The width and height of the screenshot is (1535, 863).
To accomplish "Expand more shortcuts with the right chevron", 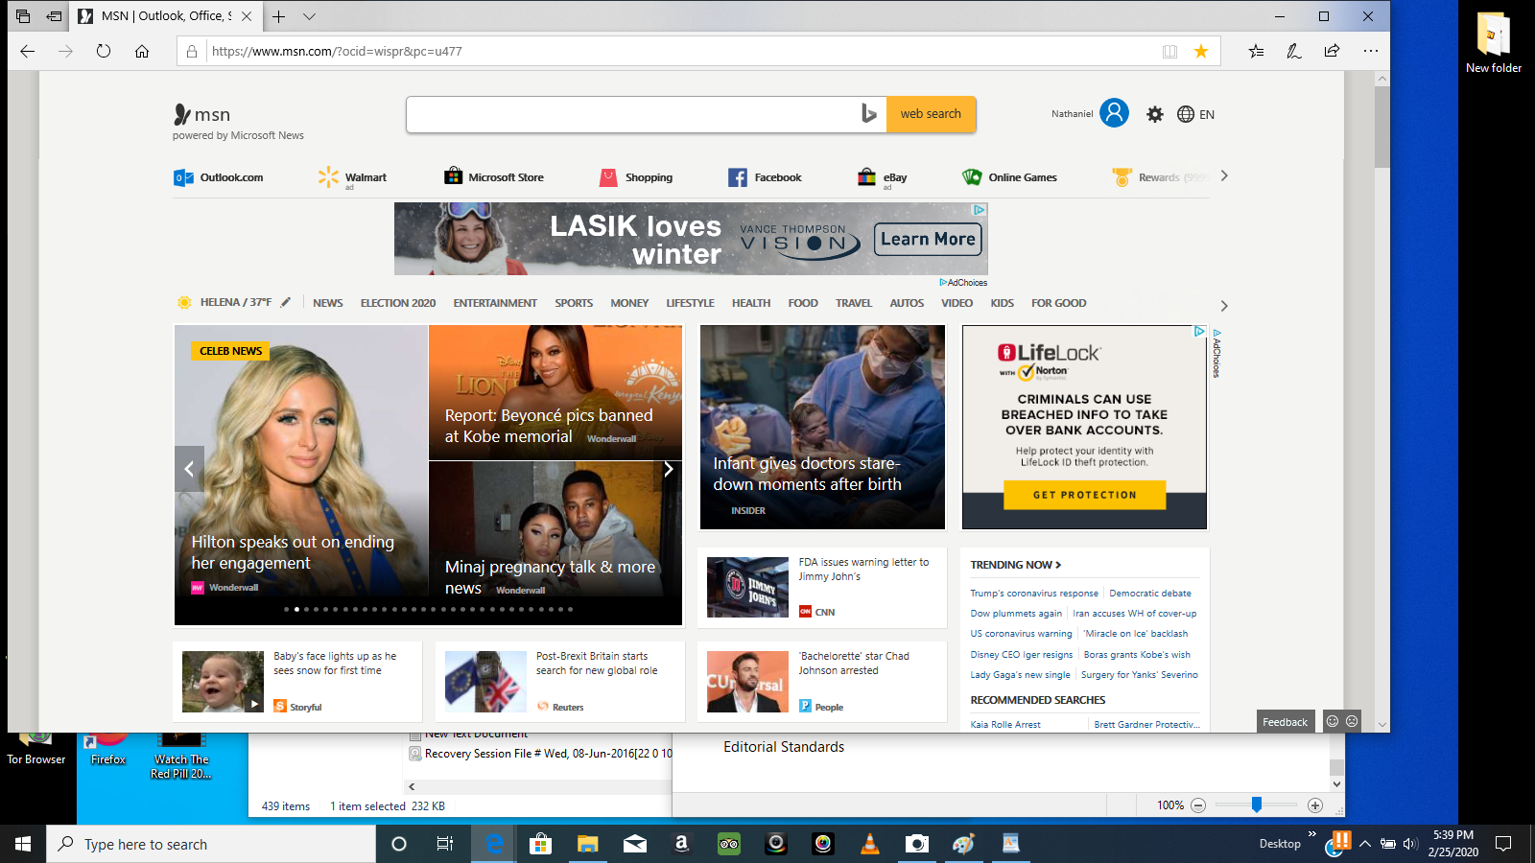I will click(x=1224, y=176).
